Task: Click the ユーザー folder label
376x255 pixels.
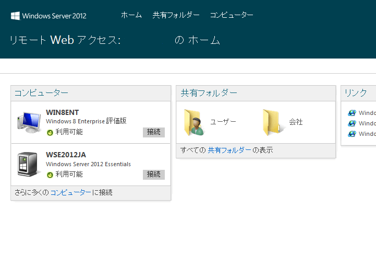Action: coord(223,122)
